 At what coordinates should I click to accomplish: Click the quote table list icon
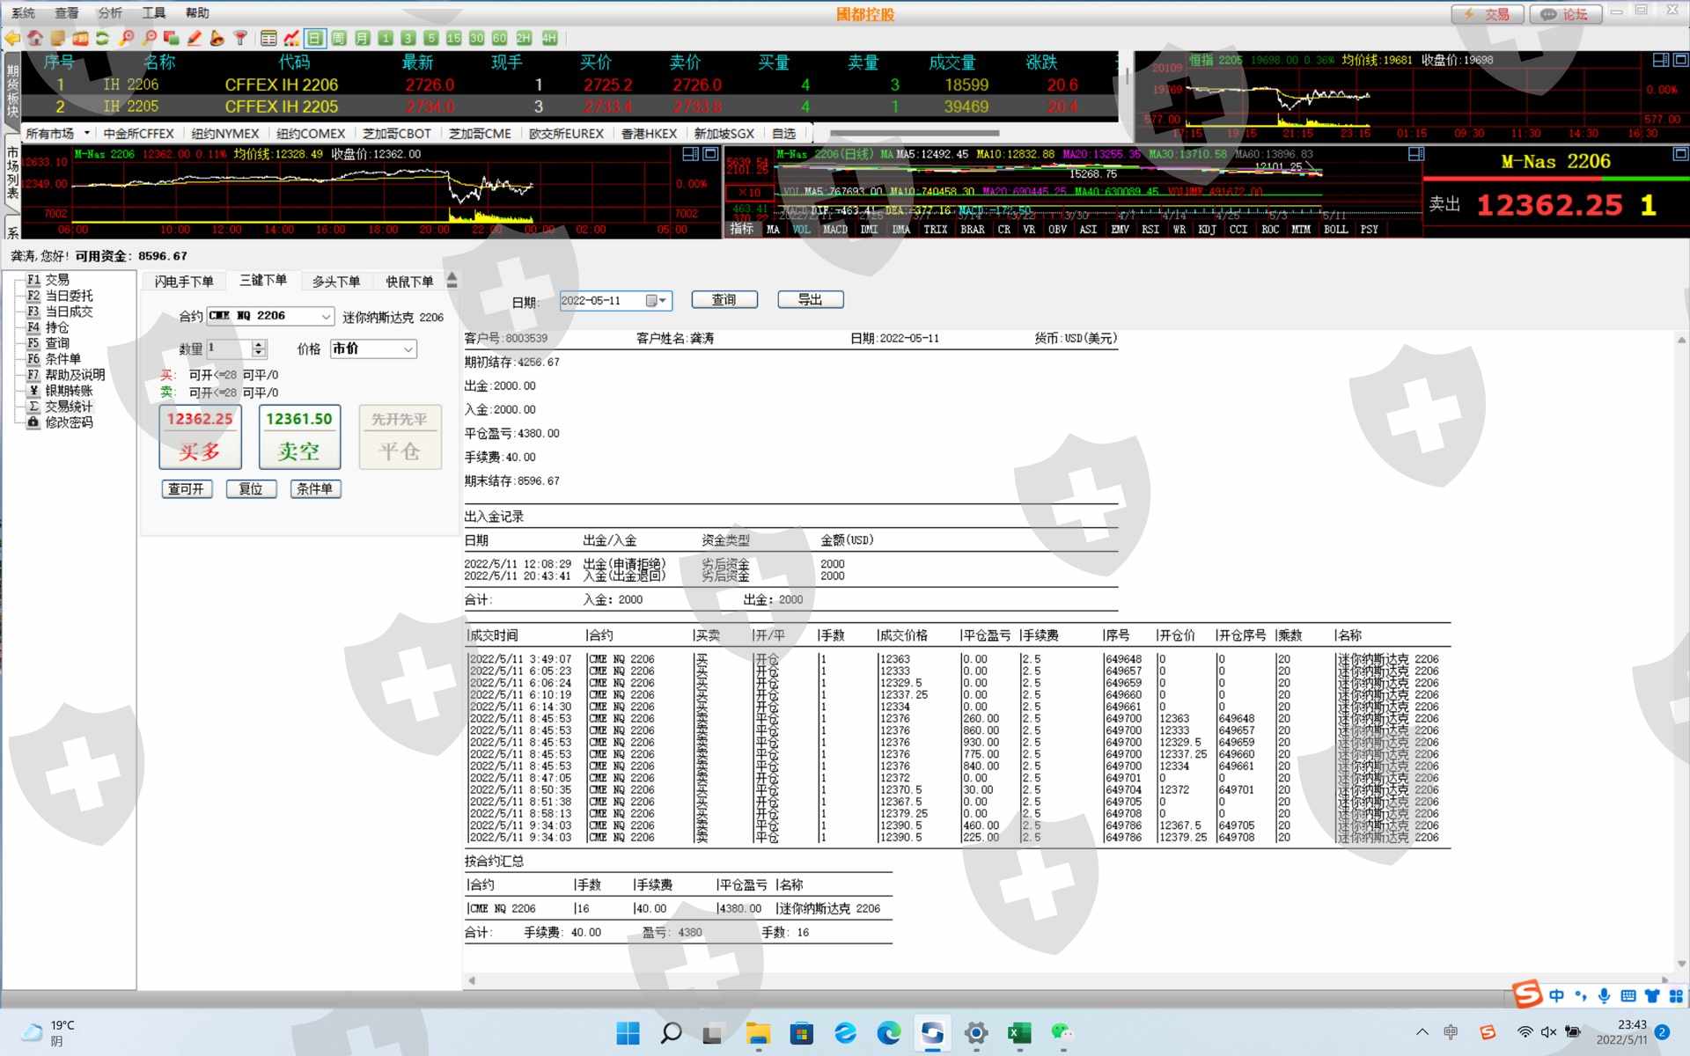[x=268, y=38]
